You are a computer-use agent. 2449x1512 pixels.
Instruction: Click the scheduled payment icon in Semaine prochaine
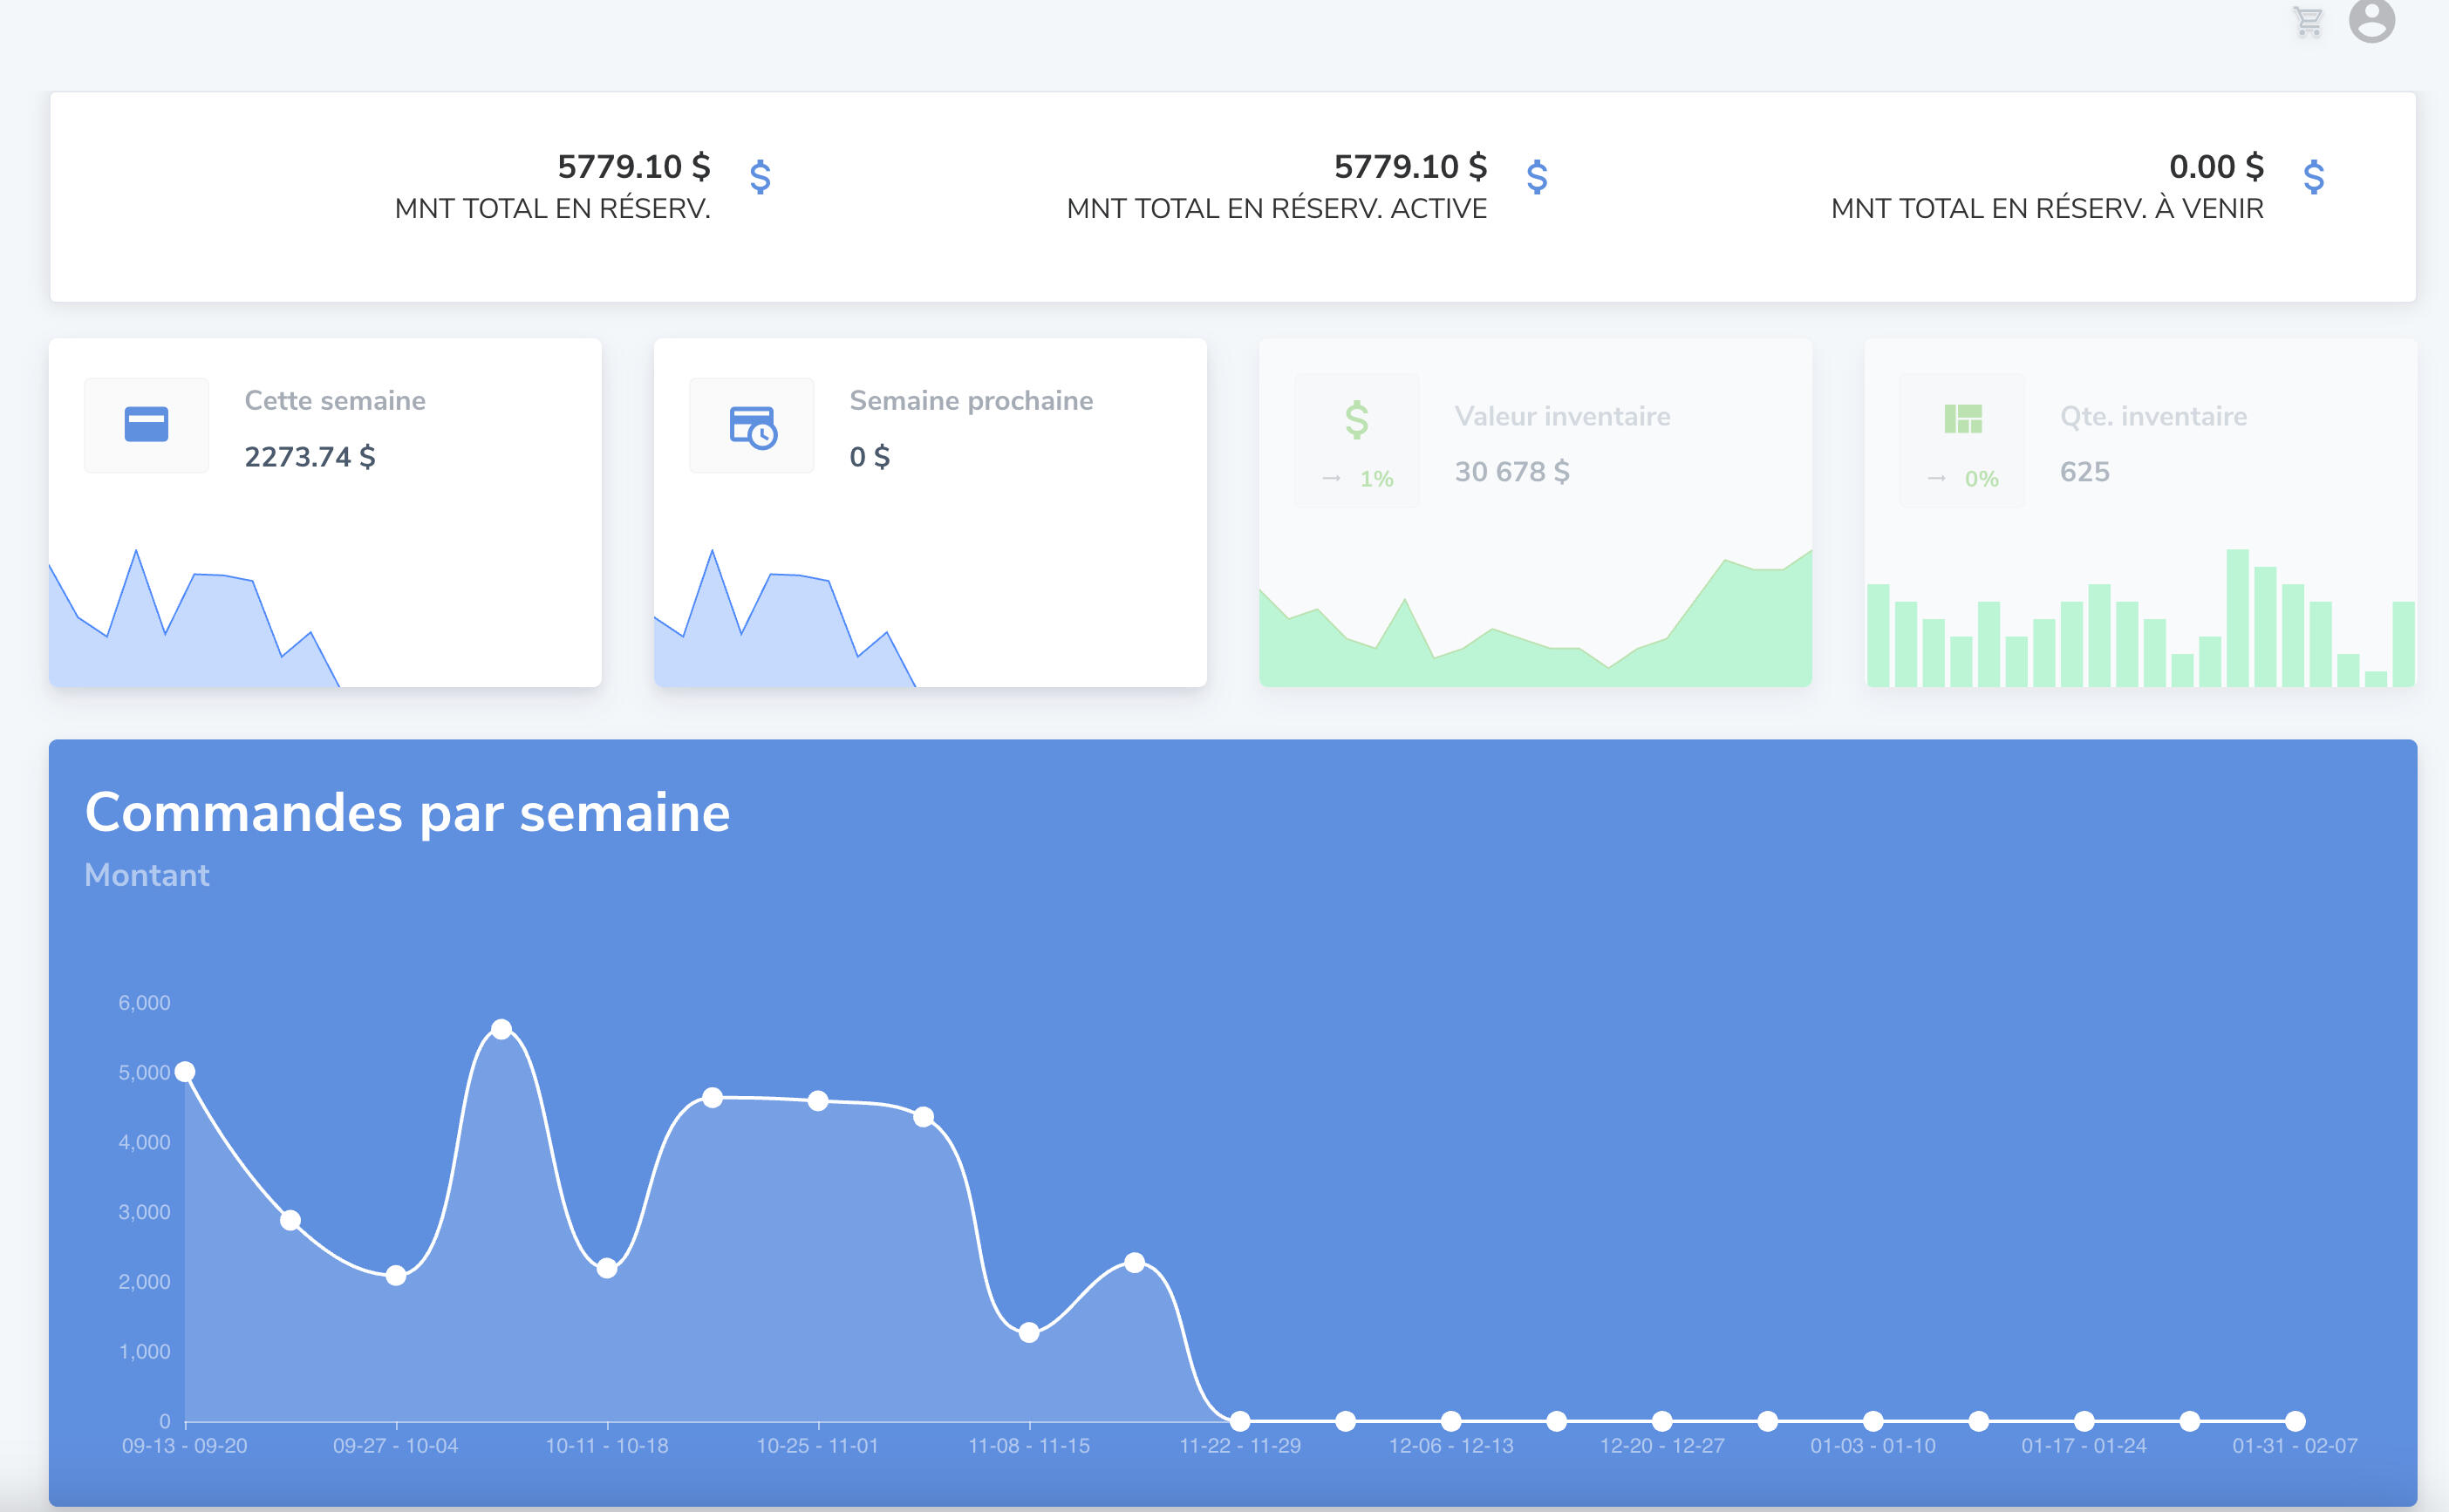752,426
